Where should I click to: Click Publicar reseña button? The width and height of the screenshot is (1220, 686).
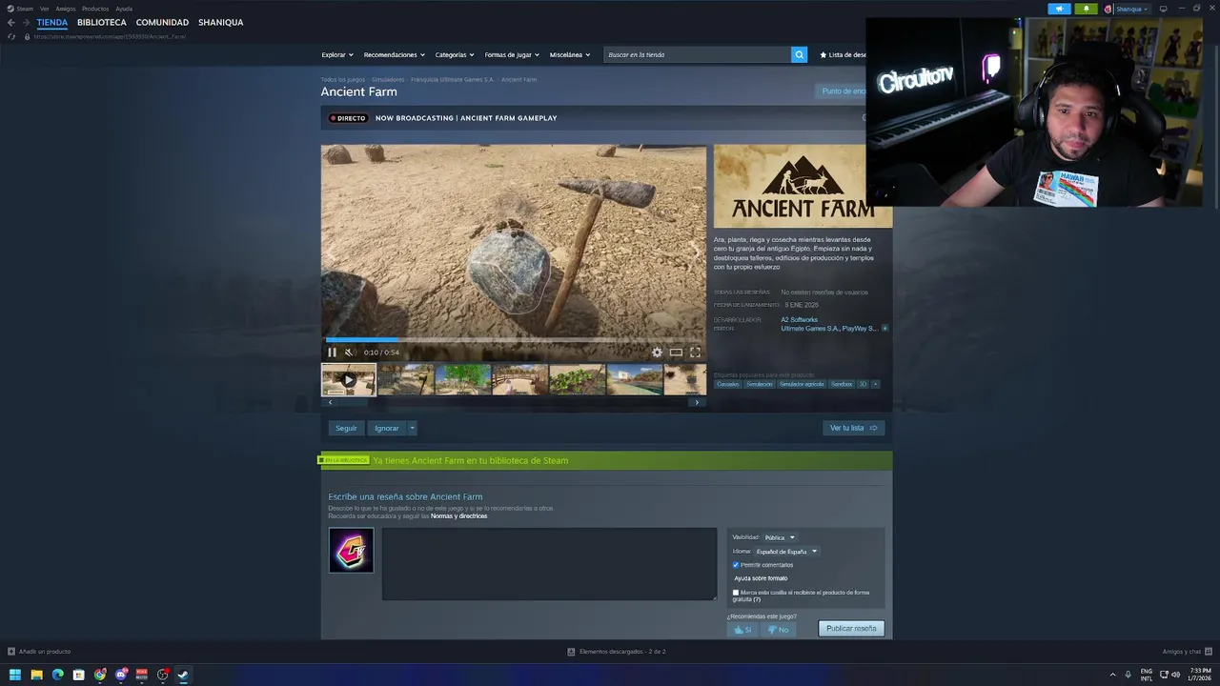tap(851, 629)
